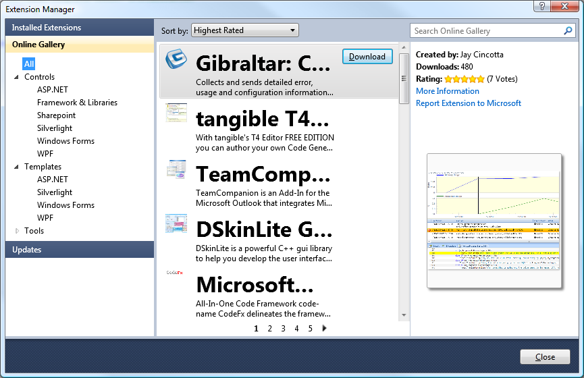Click in the Search Online Gallery field
This screenshot has height=378, width=584.
[x=486, y=31]
